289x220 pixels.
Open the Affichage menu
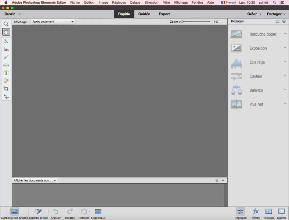pyautogui.click(x=181, y=3)
